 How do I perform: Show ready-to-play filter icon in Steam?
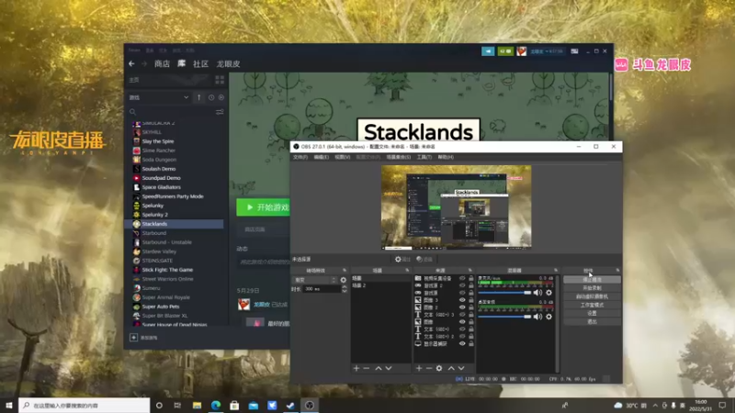point(221,97)
